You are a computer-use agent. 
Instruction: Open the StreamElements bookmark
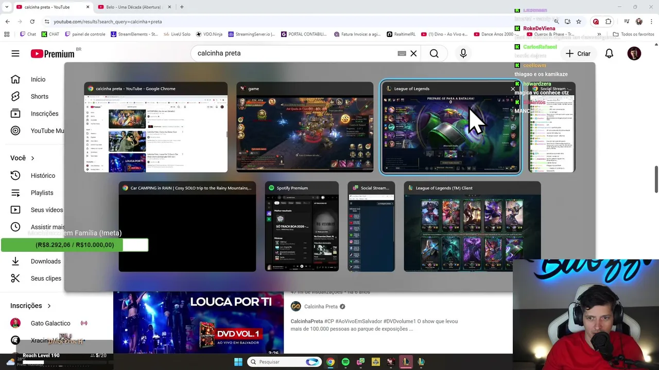[x=134, y=34]
